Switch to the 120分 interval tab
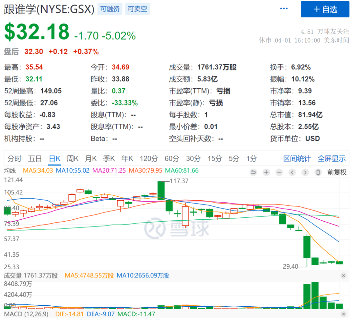This screenshot has height=318, width=350. (x=149, y=158)
